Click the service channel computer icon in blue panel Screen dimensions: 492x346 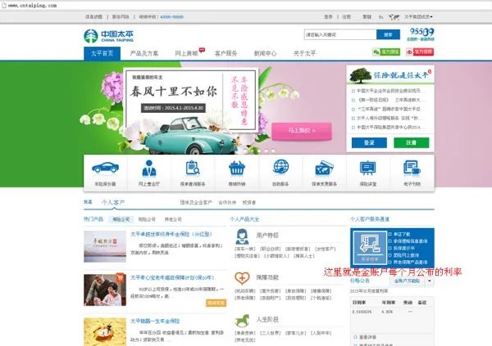tap(369, 248)
